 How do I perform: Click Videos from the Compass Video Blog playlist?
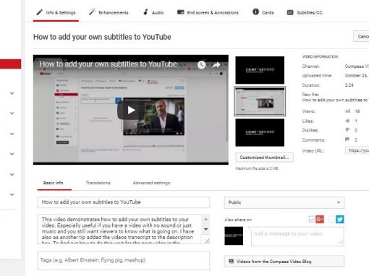tap(284, 262)
